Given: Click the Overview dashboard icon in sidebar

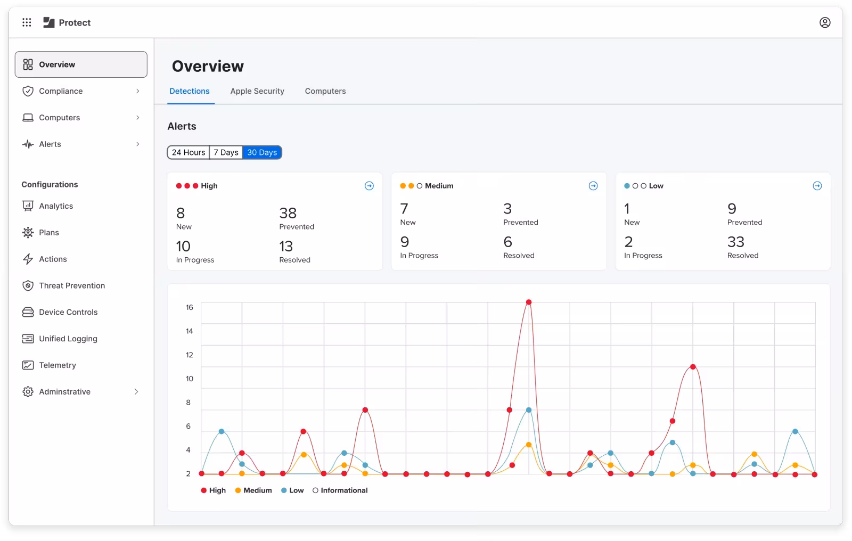Looking at the screenshot, I should pyautogui.click(x=28, y=64).
